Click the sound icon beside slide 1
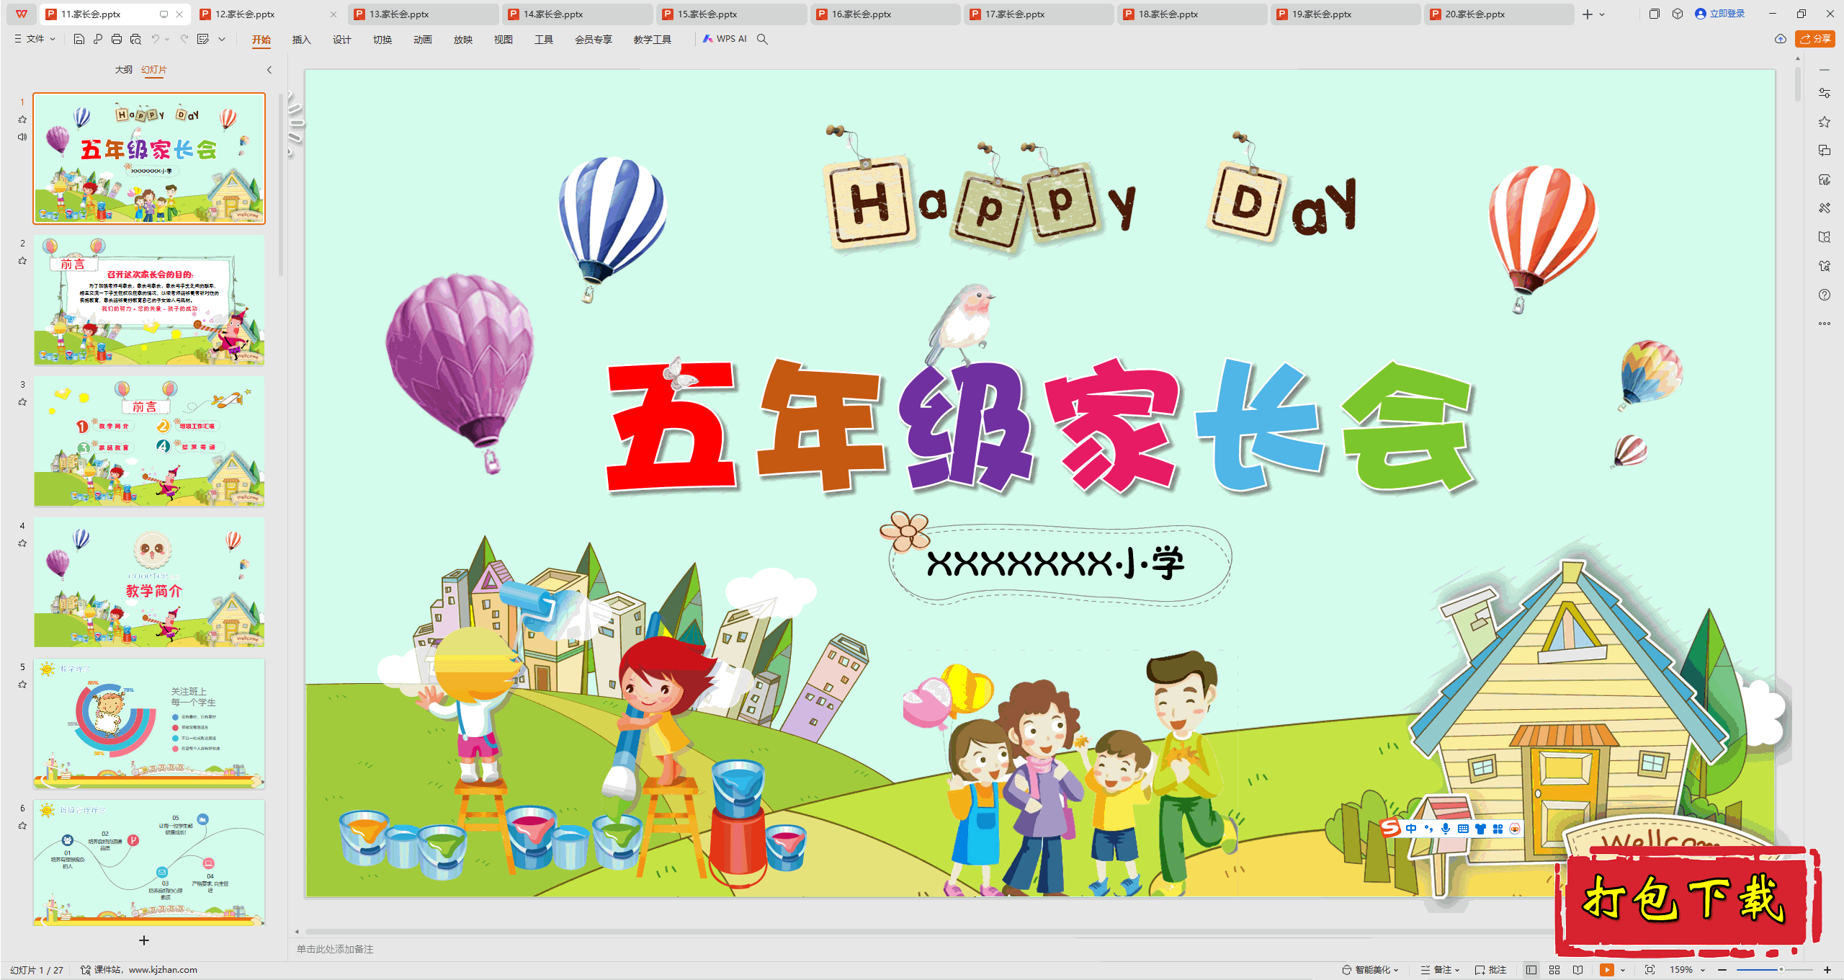The width and height of the screenshot is (1844, 980). 22,137
